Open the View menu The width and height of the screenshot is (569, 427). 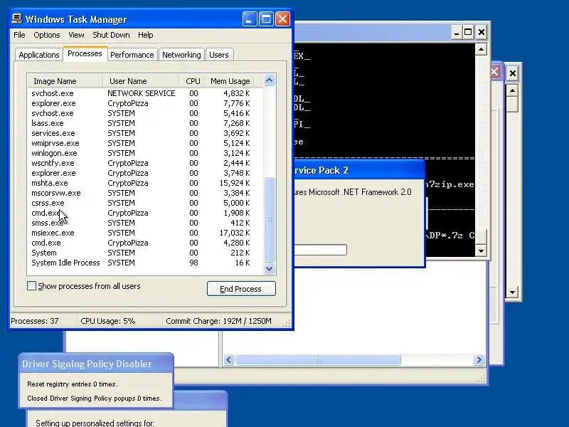pos(76,35)
